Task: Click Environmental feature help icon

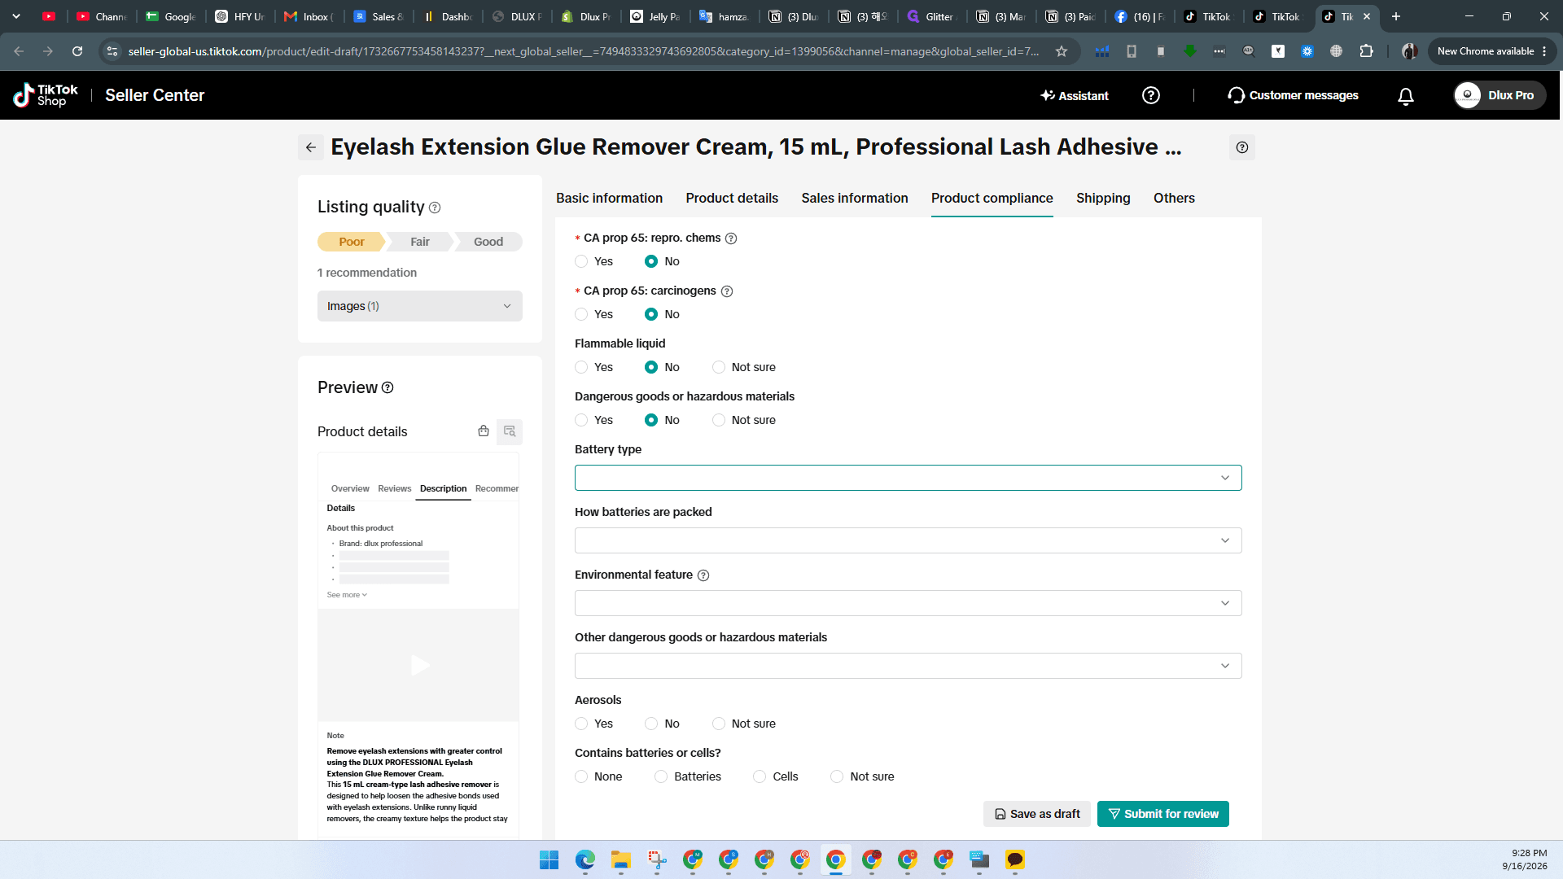Action: (703, 575)
